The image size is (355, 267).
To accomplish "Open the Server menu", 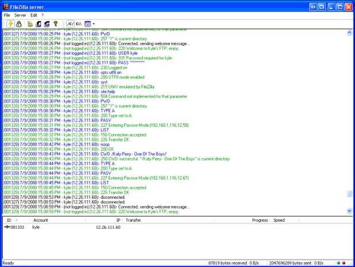I will pyautogui.click(x=20, y=15).
